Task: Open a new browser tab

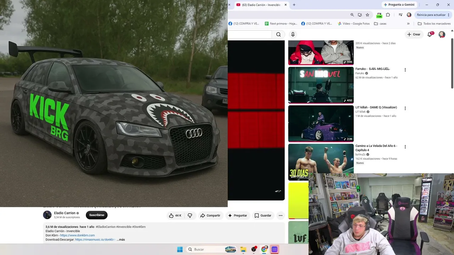Action: (x=294, y=5)
